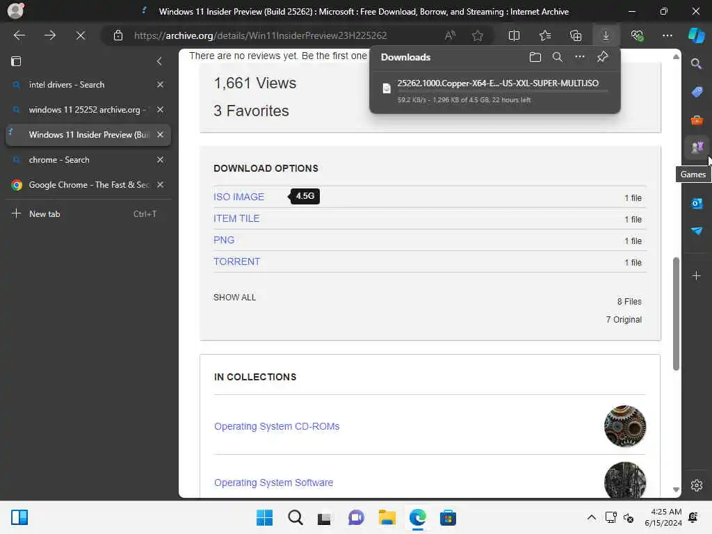The image size is (712, 534).
Task: Open the PNG download link
Action: tap(224, 240)
